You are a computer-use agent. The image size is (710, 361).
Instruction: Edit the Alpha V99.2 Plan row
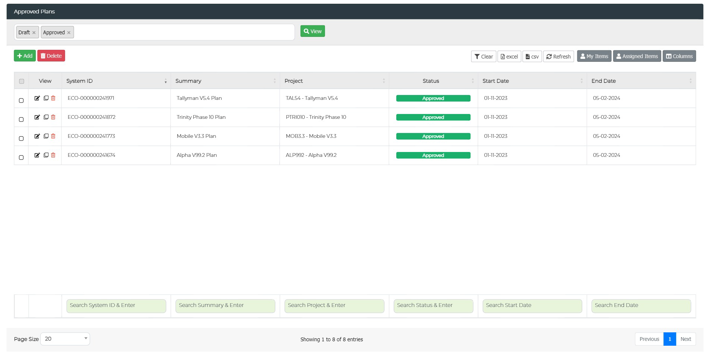[x=37, y=155]
